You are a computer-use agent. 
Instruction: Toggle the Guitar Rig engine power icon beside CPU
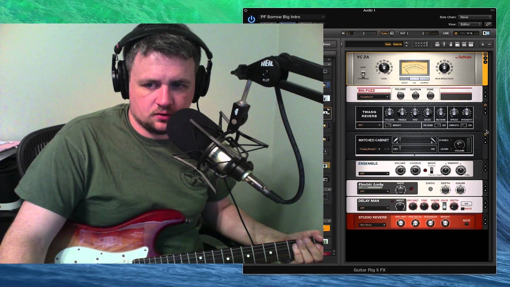(x=456, y=33)
